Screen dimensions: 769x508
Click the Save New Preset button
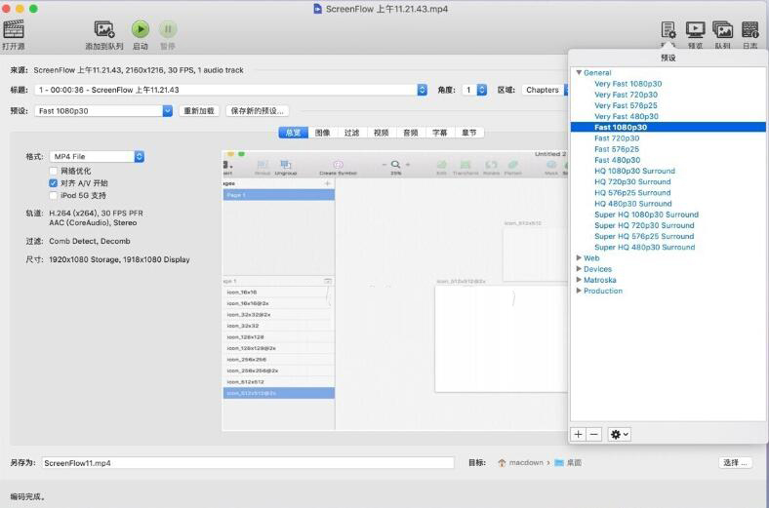[258, 111]
